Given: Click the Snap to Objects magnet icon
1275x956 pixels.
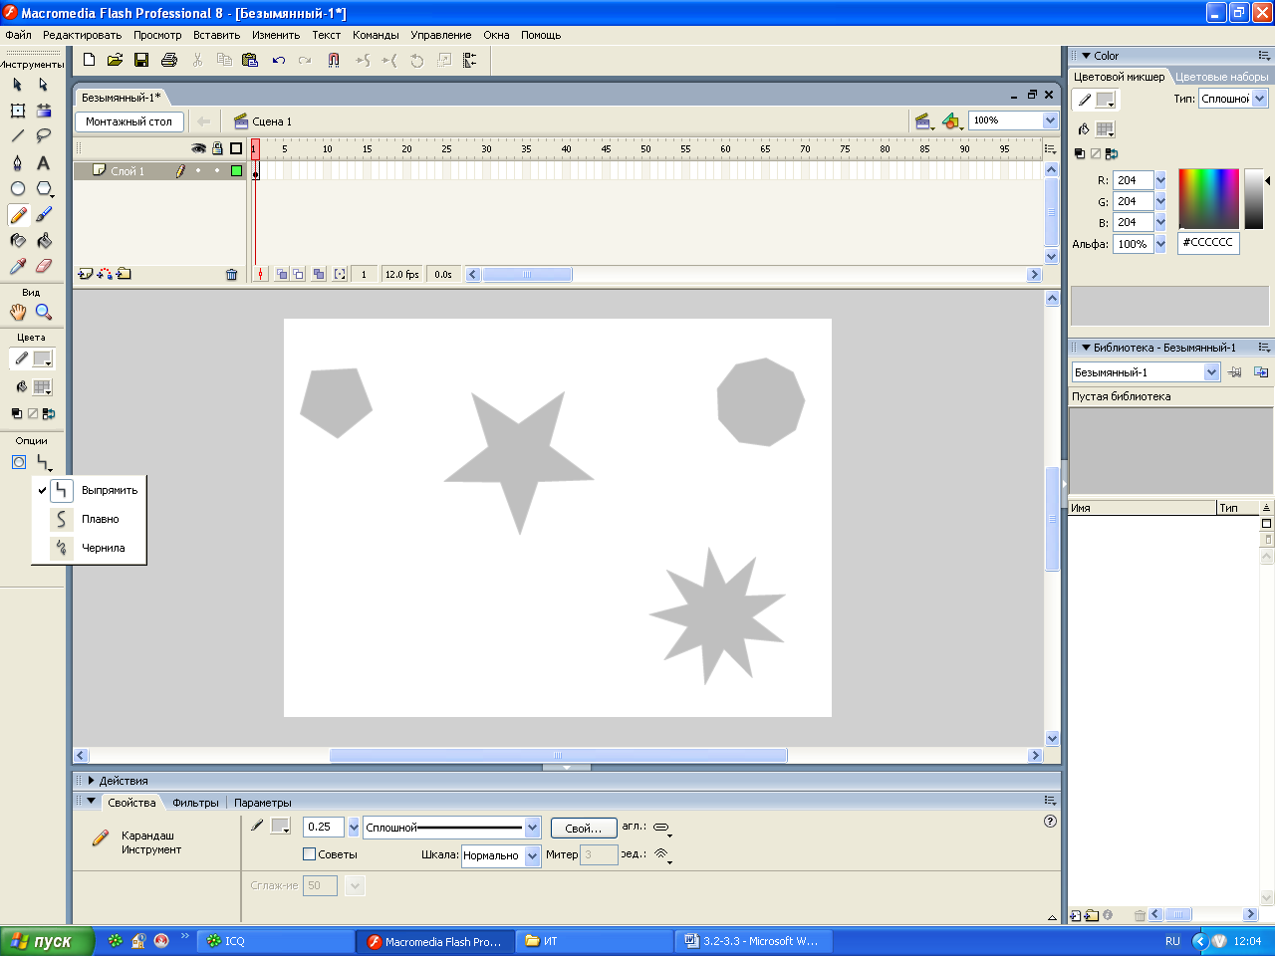Looking at the screenshot, I should coord(334,60).
